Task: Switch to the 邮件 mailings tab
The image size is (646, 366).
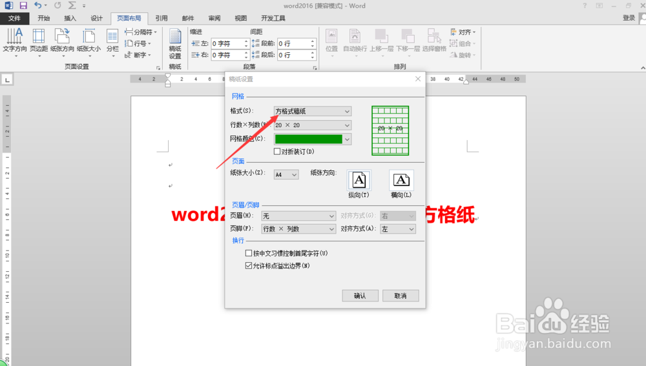Action: tap(188, 18)
